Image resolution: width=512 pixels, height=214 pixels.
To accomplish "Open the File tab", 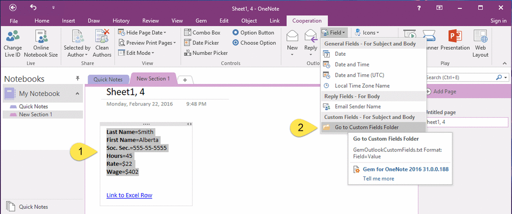I will pos(13,21).
